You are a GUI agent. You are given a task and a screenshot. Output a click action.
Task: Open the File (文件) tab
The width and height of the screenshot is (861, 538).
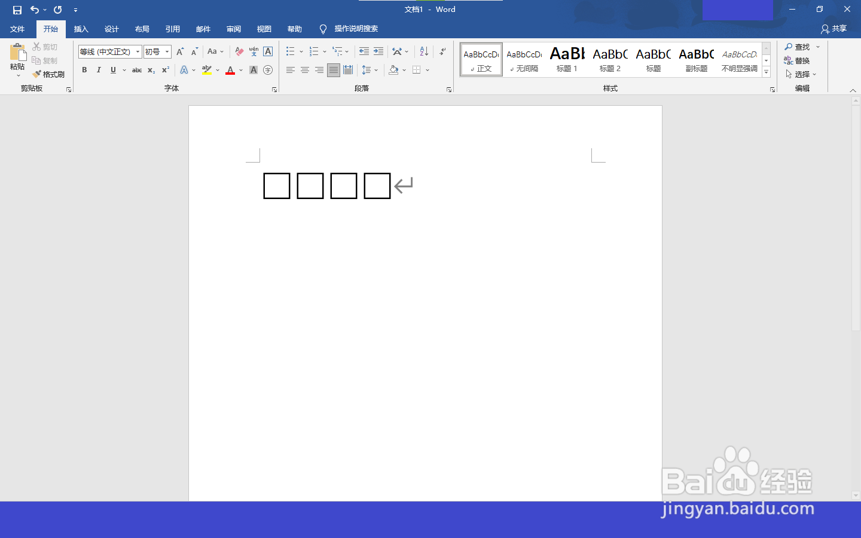17,29
